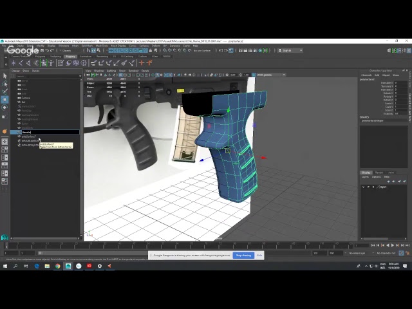
Task: Click the Locator shelf icon
Action: [14, 63]
